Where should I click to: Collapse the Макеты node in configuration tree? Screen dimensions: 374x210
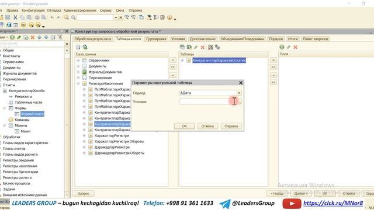tap(5, 125)
